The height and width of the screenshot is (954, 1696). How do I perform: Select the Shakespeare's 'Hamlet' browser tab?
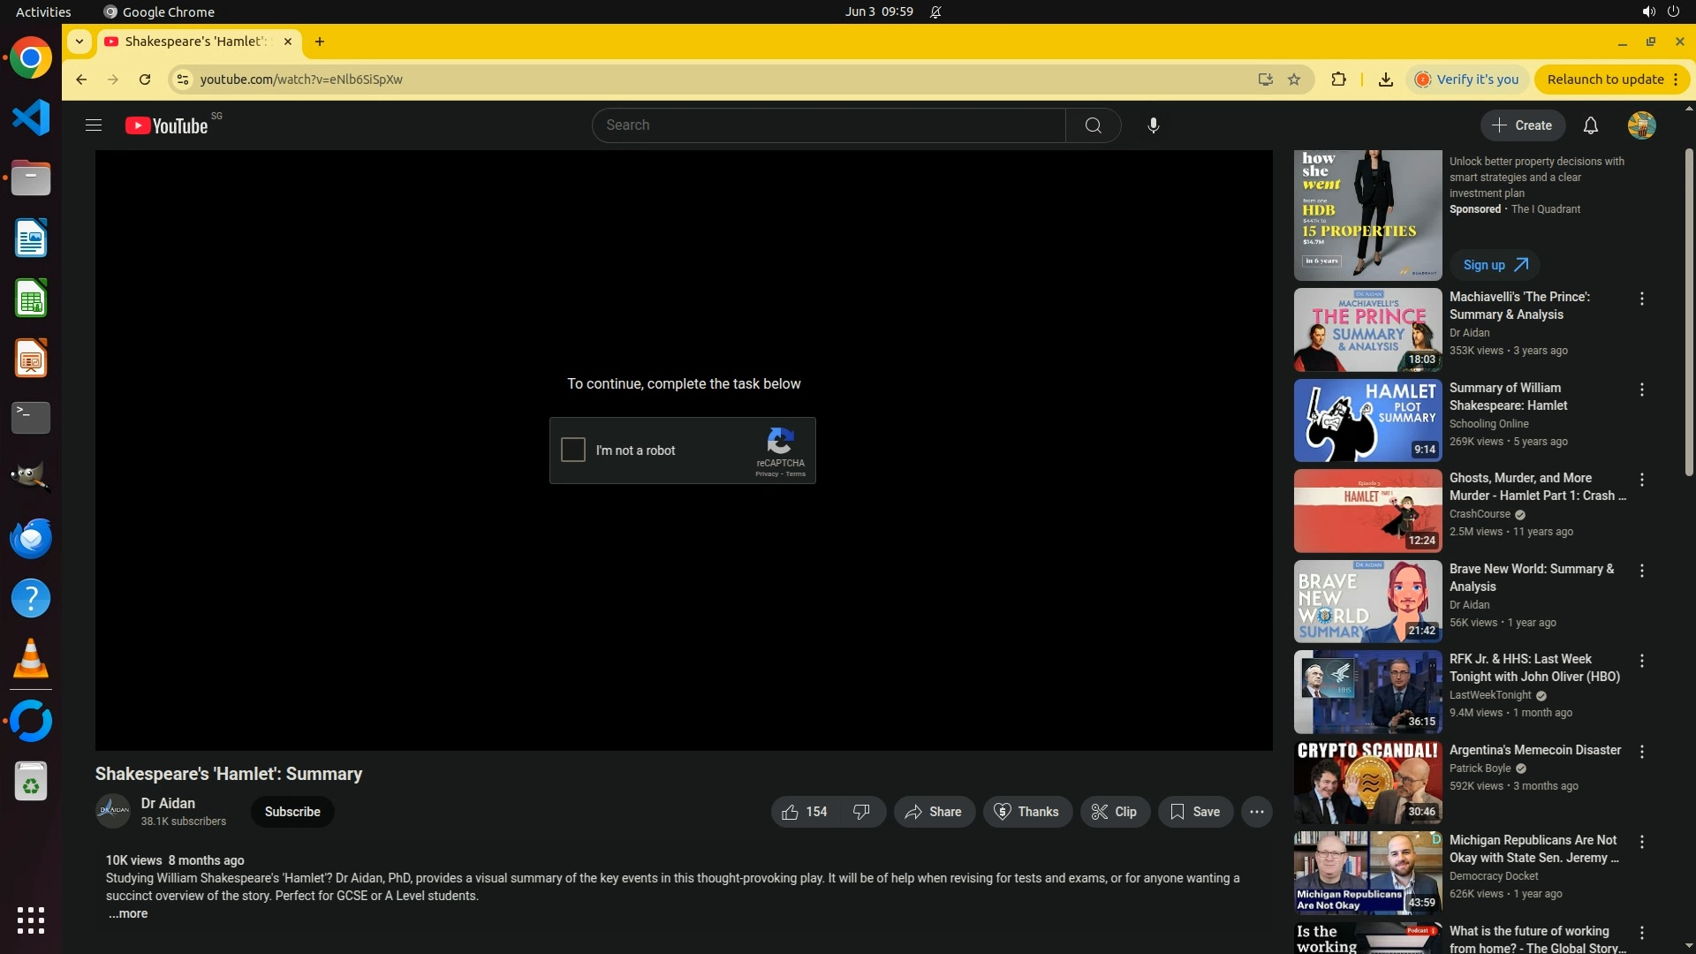[x=194, y=42]
